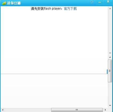This screenshot has height=112, width=113.
Task: Click the vertical scrollbar thumb grip
Action: coord(110,71)
